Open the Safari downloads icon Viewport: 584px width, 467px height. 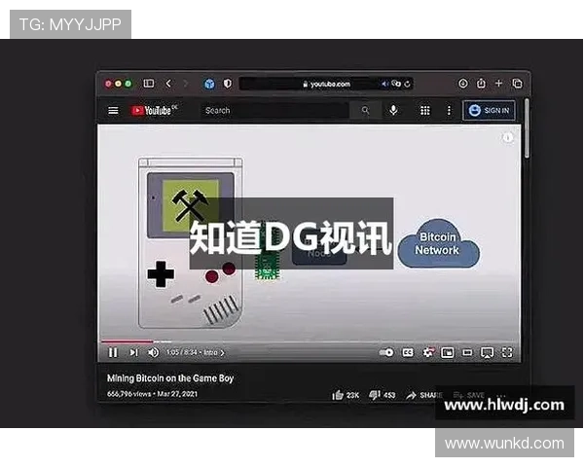[x=463, y=84]
